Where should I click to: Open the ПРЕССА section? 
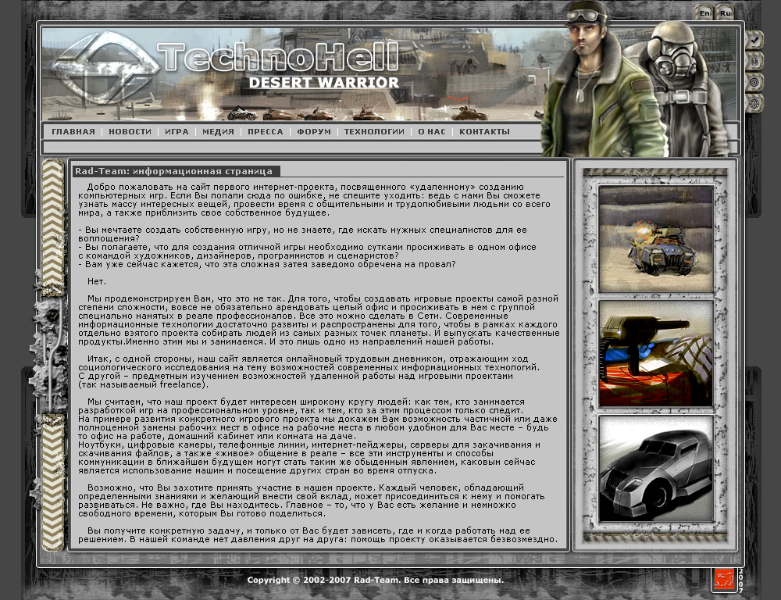[266, 131]
